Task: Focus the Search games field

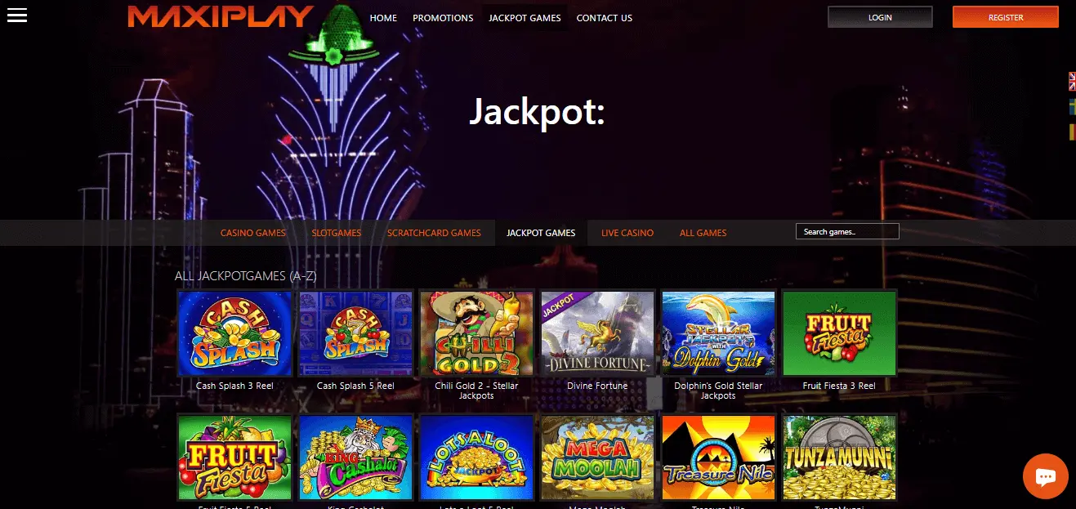Action: [847, 232]
